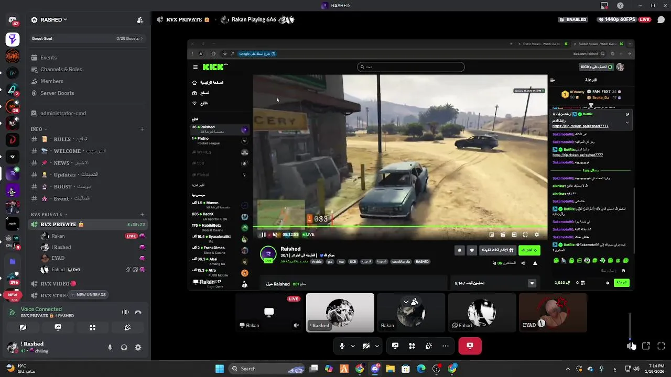Start an activity from voice panel
Viewport: 671px width, 377px height.
coord(92,327)
